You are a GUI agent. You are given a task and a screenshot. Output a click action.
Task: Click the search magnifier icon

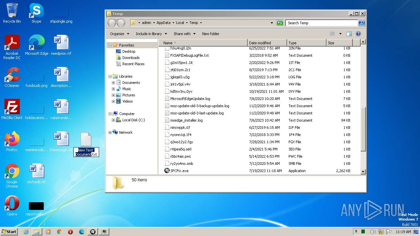[x=361, y=23]
